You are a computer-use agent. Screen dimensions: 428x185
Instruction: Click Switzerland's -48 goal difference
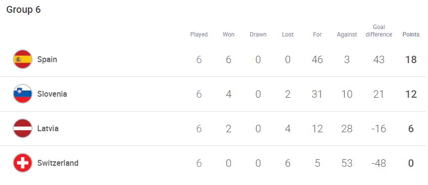[x=379, y=163]
